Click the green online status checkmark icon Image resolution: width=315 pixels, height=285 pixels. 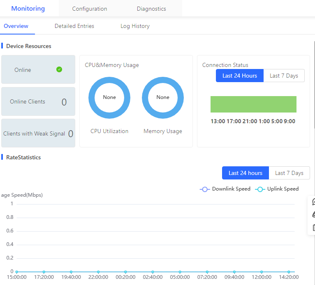tap(59, 69)
